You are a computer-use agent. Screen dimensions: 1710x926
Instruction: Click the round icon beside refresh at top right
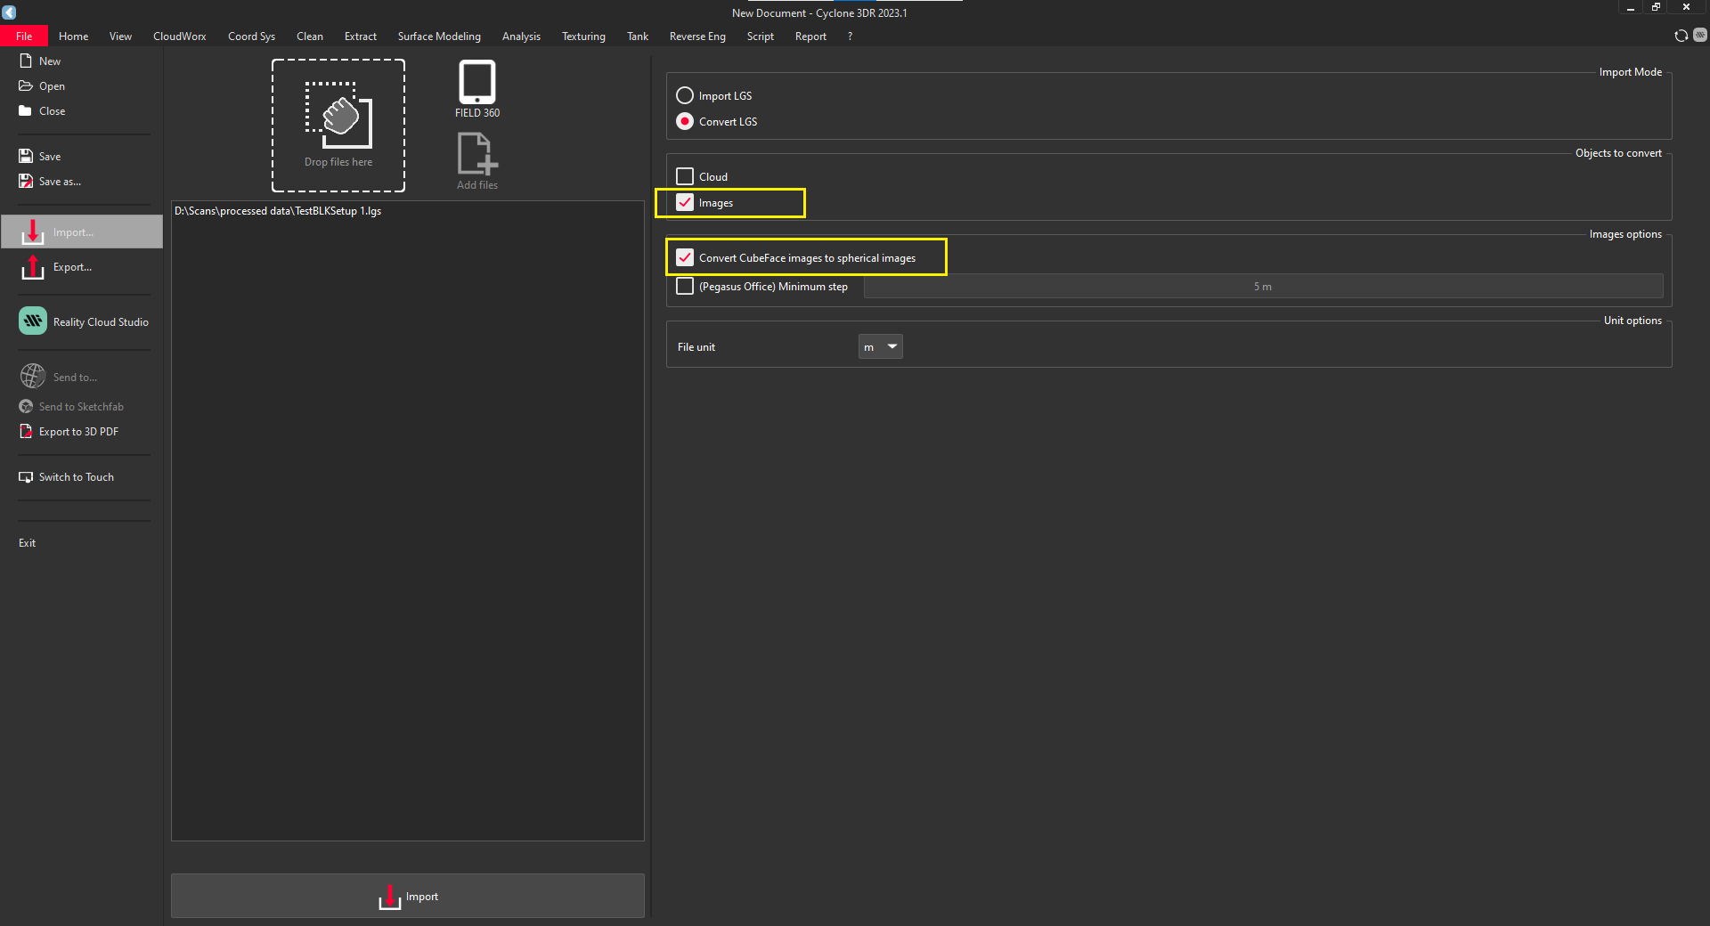[1700, 36]
